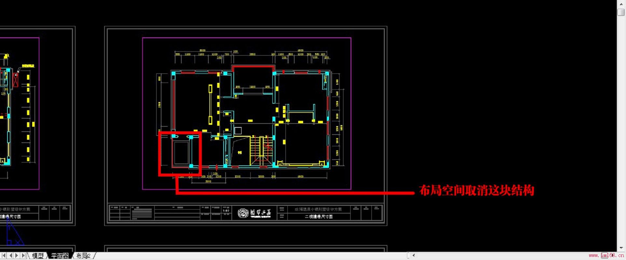Click the horizontal scrollbar left arrow
Image resolution: width=626 pixels, height=260 pixels.
pyautogui.click(x=414, y=256)
